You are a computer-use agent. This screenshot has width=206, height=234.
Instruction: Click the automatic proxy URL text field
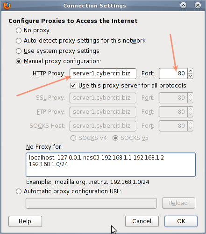91,203
